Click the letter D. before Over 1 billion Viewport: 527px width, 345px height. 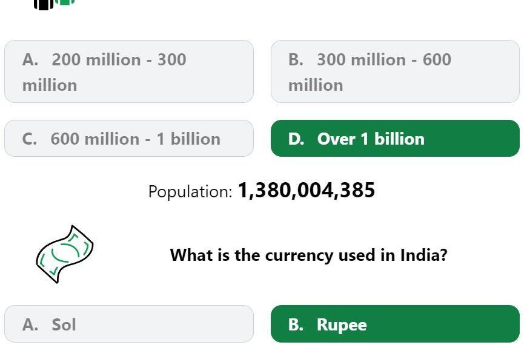(x=296, y=139)
